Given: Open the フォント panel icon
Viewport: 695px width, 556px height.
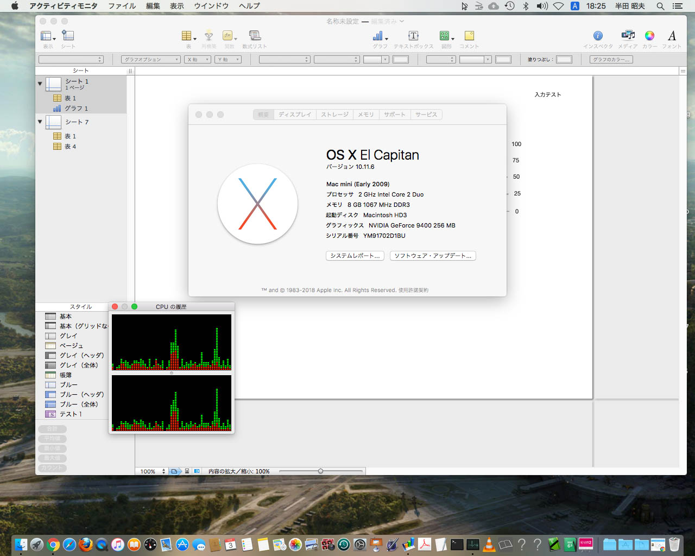Looking at the screenshot, I should 672,37.
